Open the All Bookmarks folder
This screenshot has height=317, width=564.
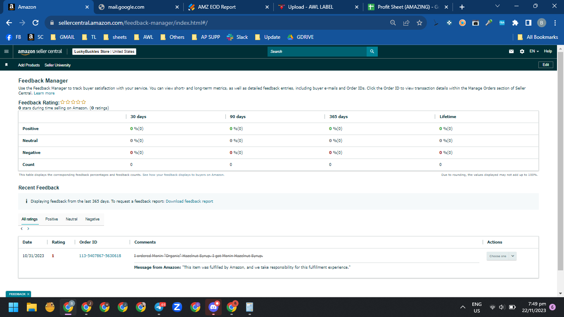538,37
